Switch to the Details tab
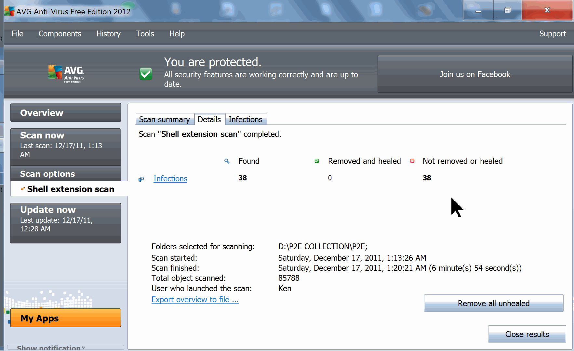The image size is (574, 351). pyautogui.click(x=209, y=119)
